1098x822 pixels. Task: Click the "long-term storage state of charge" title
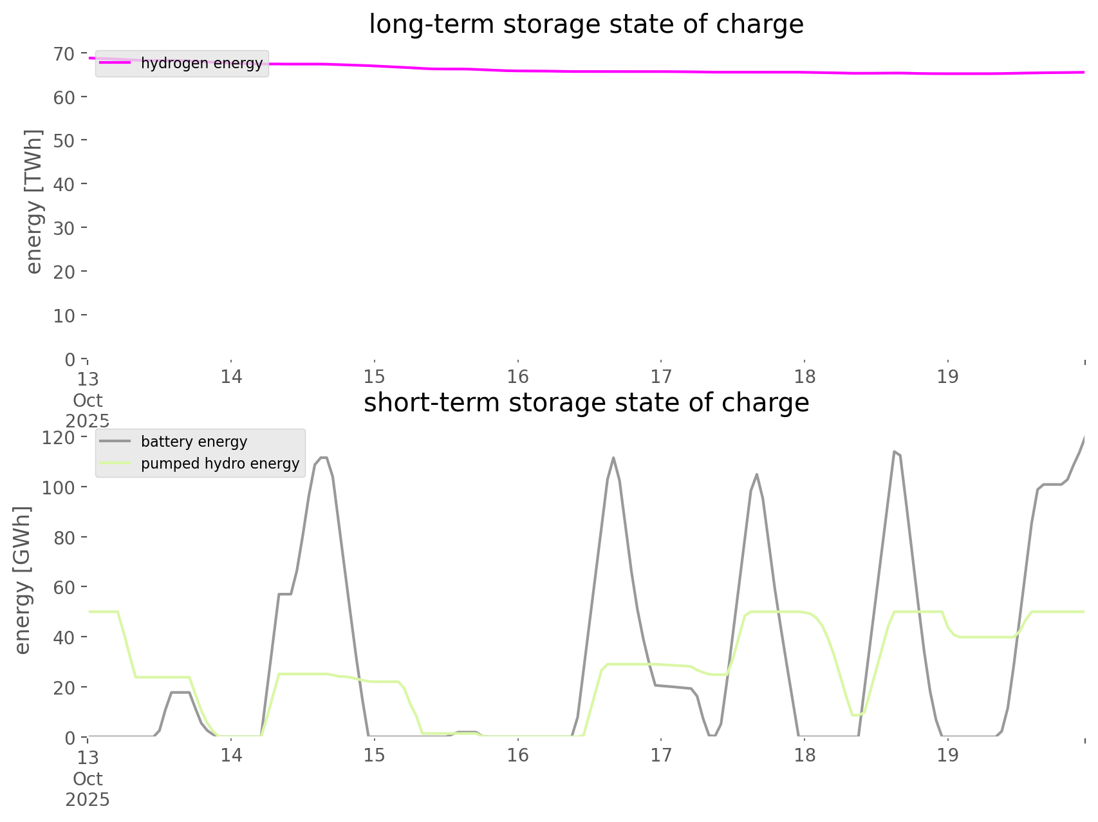[x=586, y=24]
